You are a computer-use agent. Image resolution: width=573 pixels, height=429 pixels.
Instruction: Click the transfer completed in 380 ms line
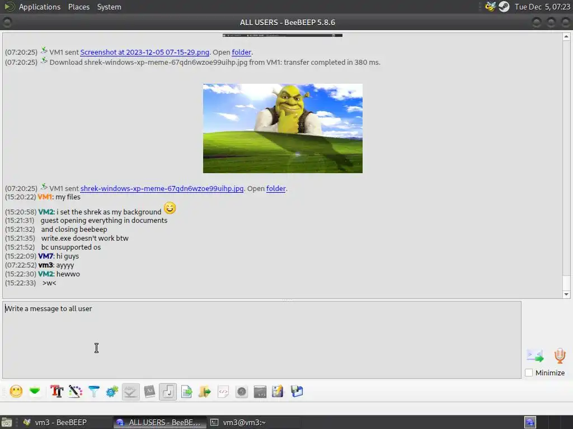215,63
